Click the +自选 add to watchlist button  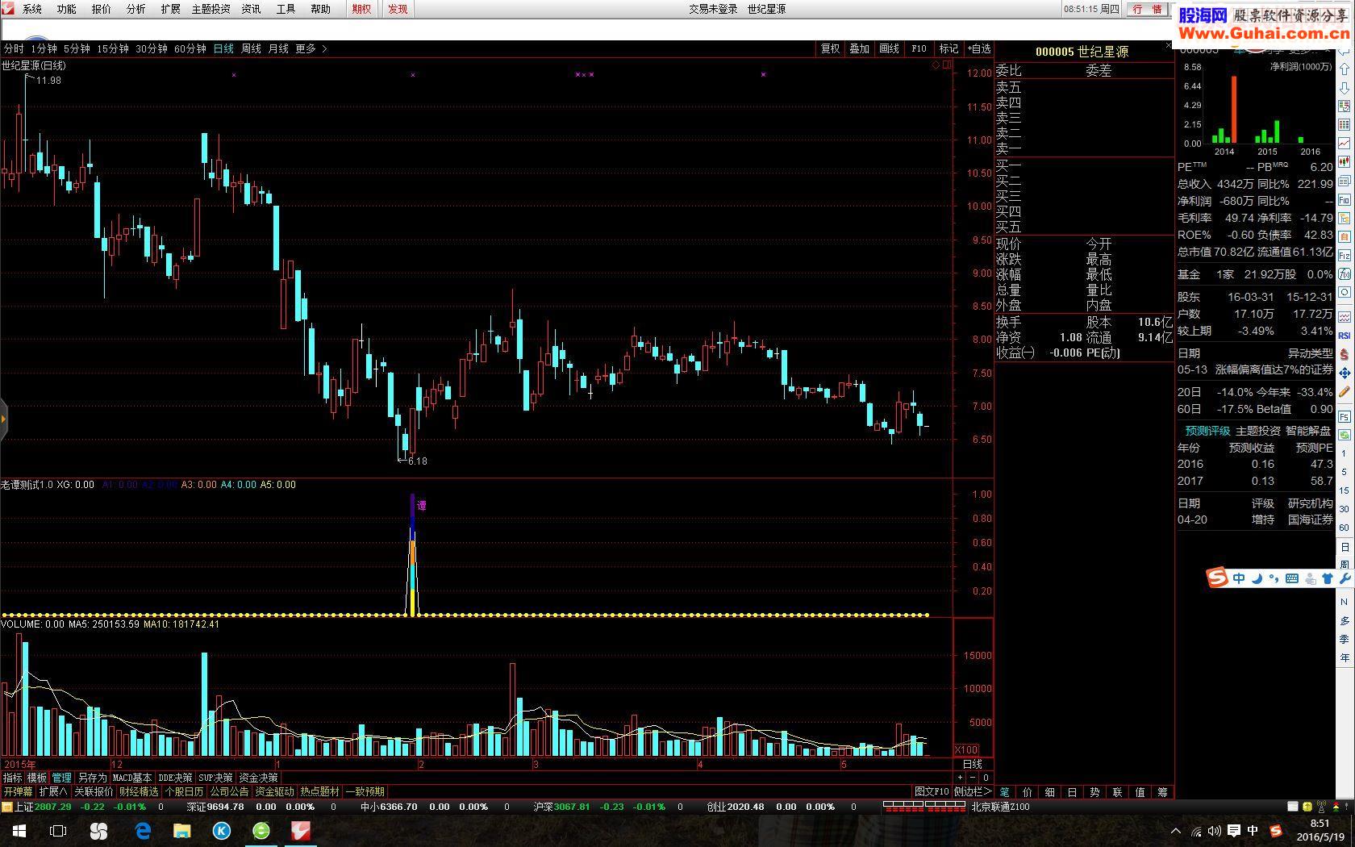(x=979, y=49)
